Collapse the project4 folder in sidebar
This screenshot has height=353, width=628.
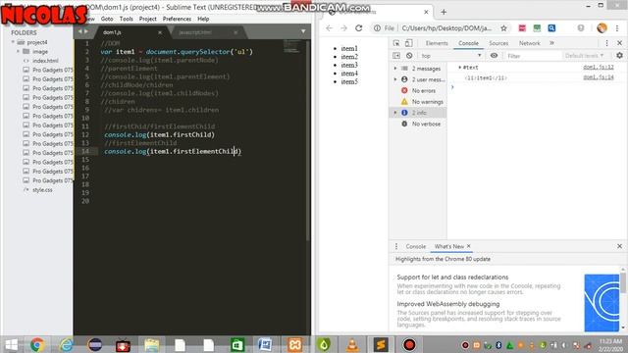pos(13,42)
